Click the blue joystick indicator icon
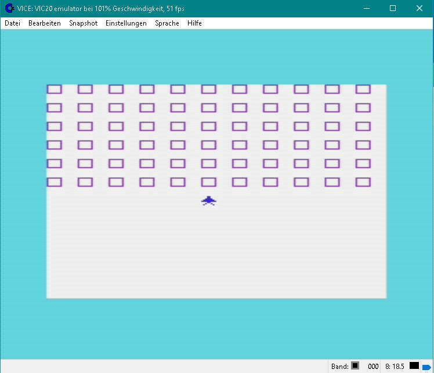 click(x=426, y=367)
